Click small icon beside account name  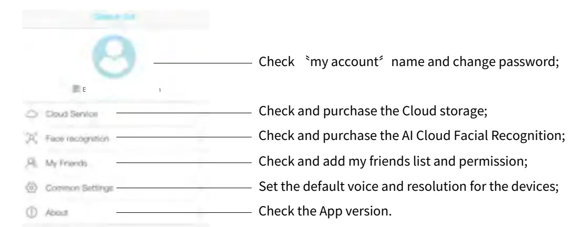coord(77,90)
